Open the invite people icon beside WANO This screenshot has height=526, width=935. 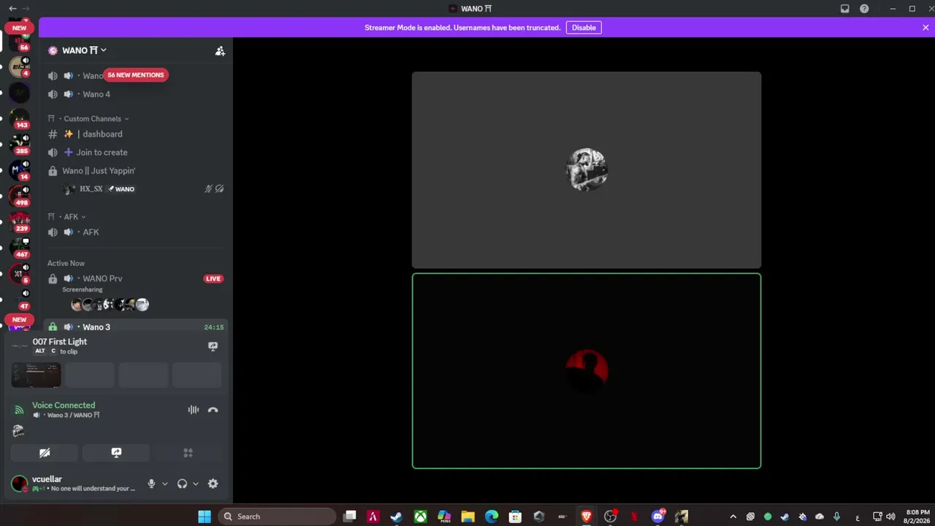220,51
